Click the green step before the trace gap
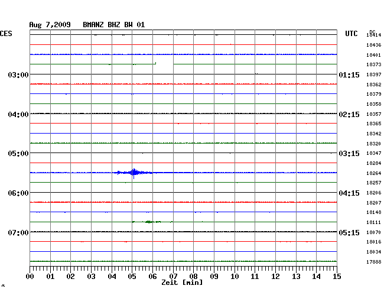 pos(155,63)
